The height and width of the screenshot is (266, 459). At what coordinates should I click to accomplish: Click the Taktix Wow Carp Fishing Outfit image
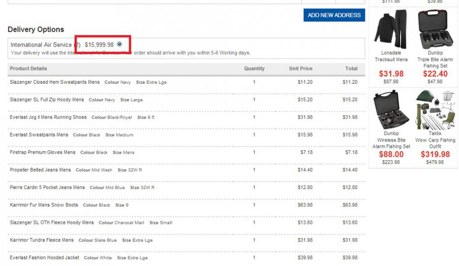[435, 110]
